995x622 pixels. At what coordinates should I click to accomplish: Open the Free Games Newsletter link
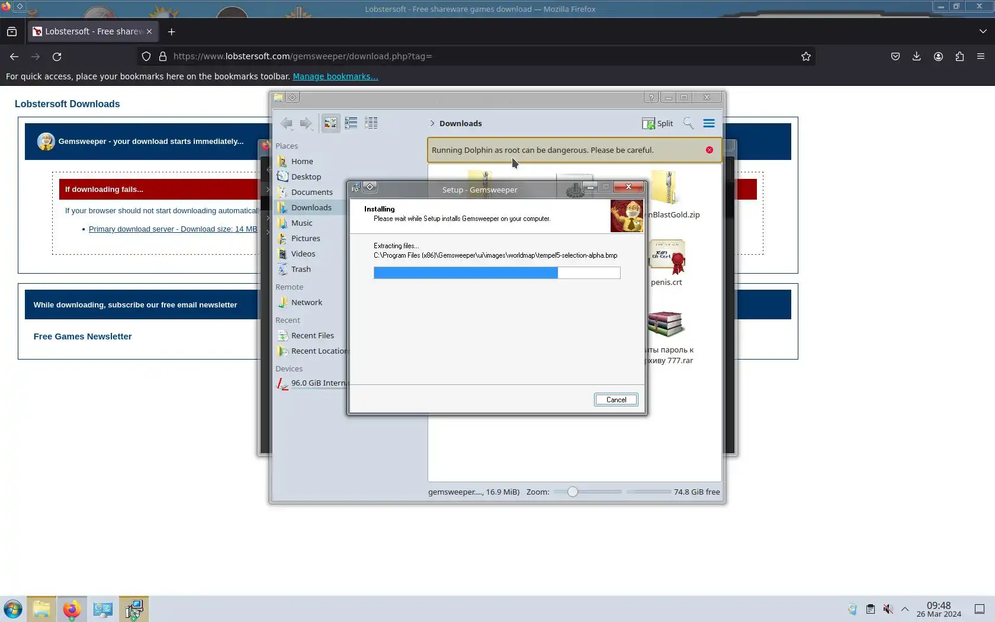coord(83,336)
